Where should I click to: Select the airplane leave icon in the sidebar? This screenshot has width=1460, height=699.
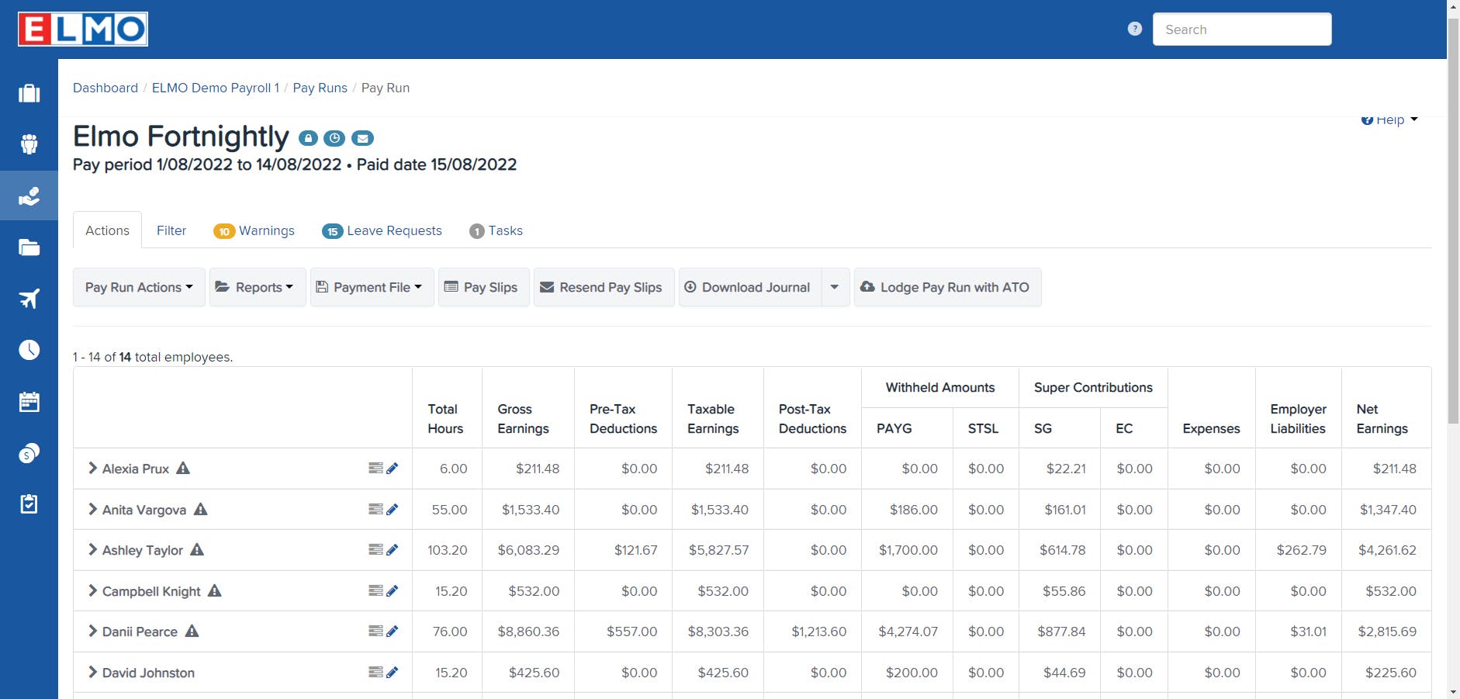pos(29,299)
